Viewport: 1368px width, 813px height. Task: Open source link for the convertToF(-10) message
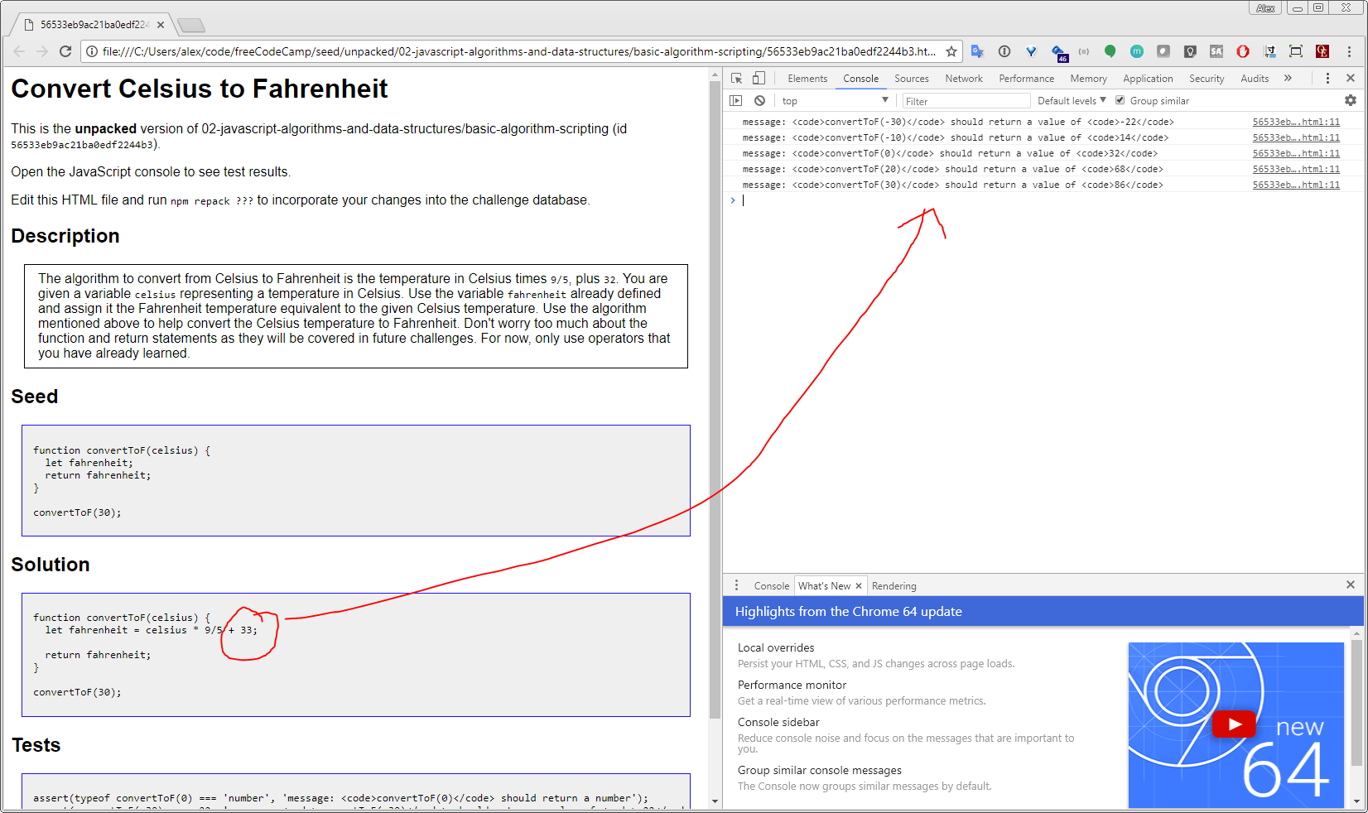(x=1296, y=137)
